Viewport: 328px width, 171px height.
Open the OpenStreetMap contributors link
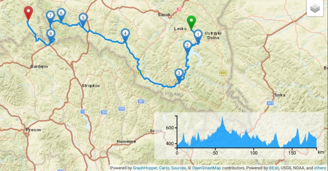point(206,168)
